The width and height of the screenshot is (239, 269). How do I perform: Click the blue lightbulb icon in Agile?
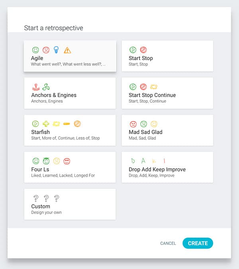[x=56, y=50]
